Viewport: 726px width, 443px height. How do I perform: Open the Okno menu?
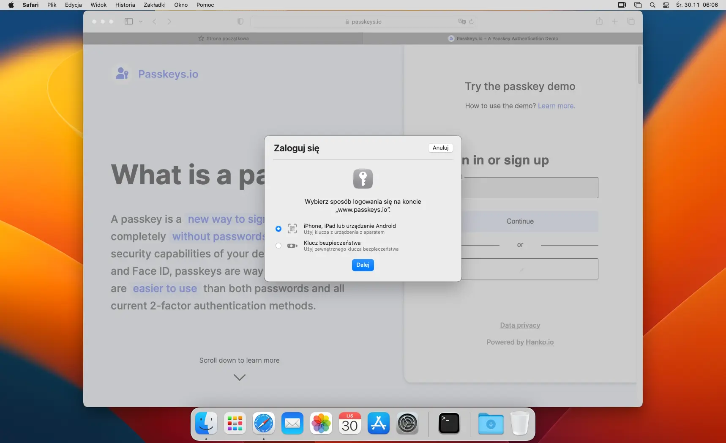pyautogui.click(x=181, y=5)
